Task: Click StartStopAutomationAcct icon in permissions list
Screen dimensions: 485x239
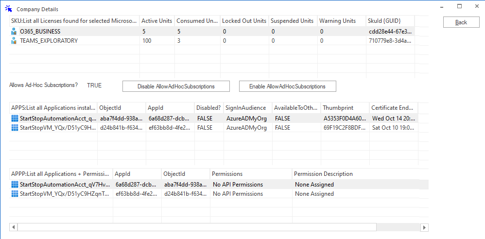Action: point(14,185)
